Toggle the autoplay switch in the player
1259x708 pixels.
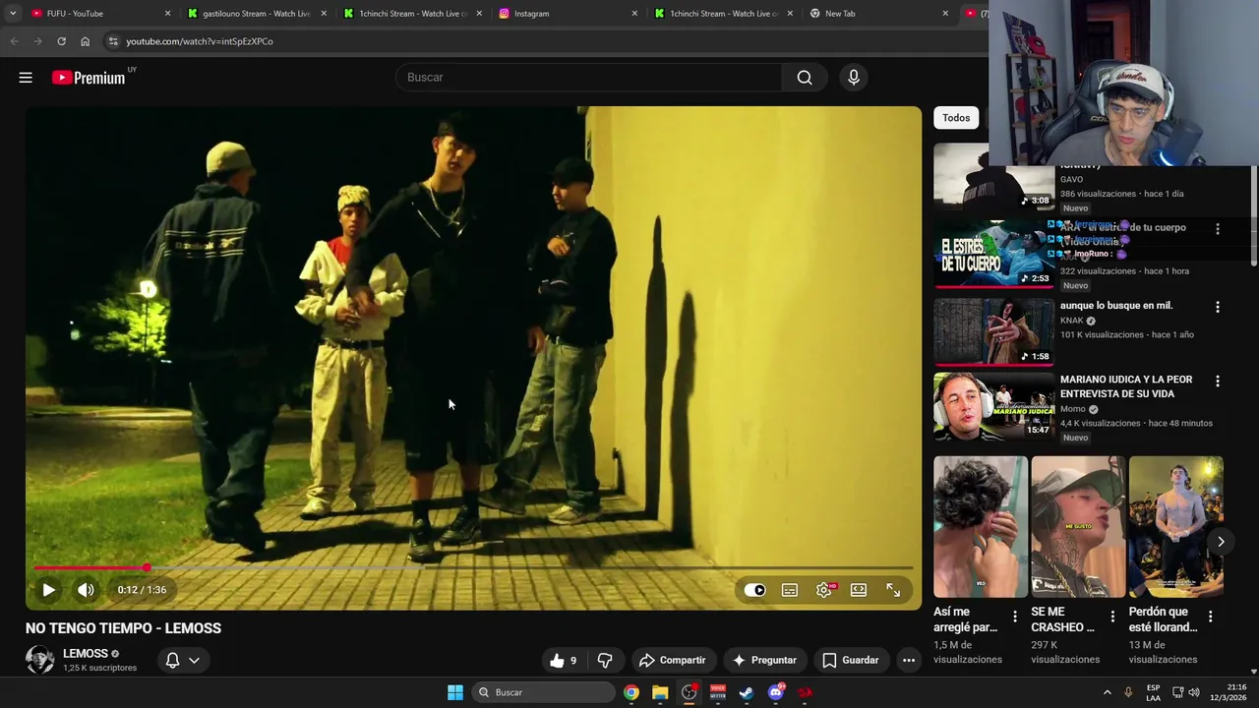point(754,590)
